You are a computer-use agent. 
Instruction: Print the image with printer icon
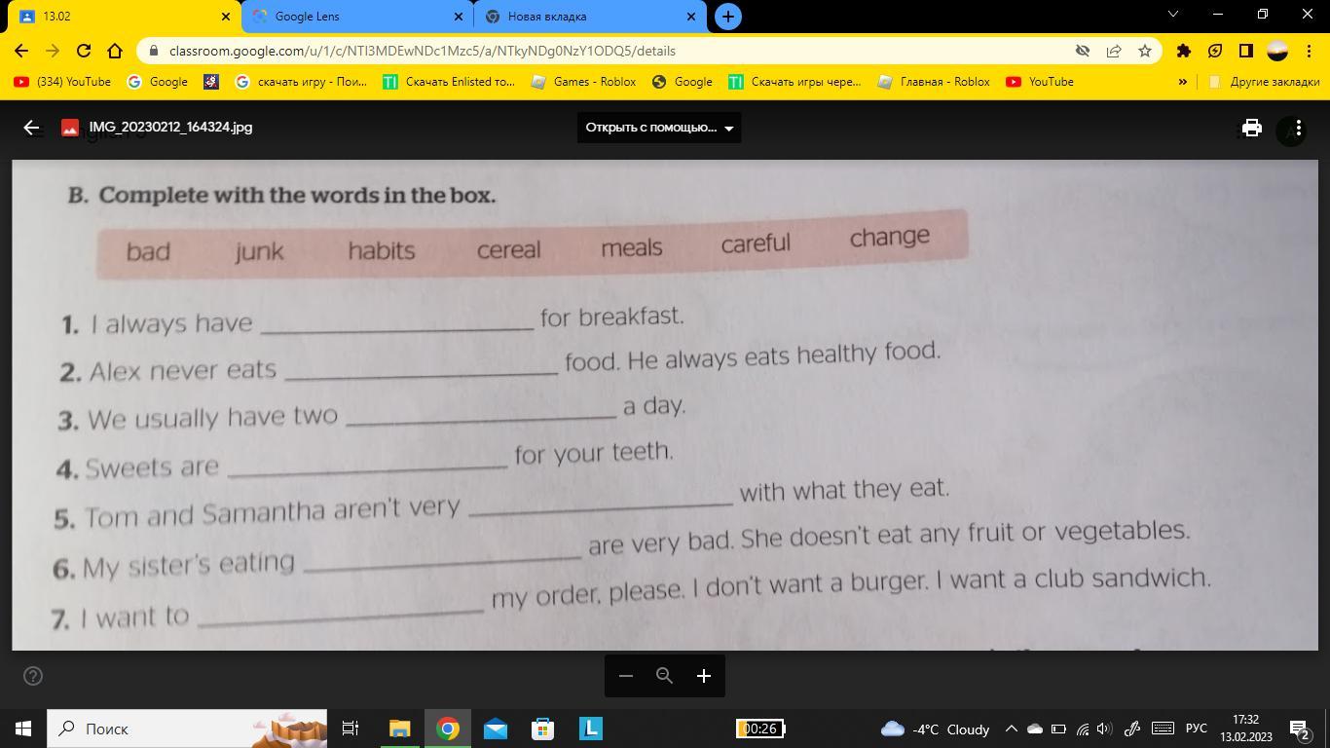(x=1251, y=128)
